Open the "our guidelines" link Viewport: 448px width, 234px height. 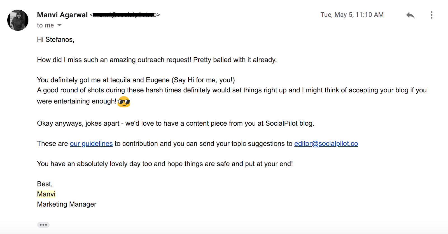tap(91, 144)
